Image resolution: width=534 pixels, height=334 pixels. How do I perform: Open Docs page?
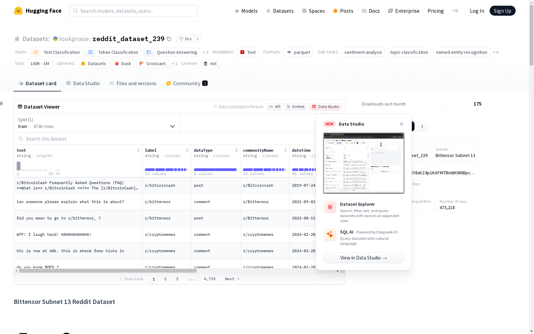[371, 11]
